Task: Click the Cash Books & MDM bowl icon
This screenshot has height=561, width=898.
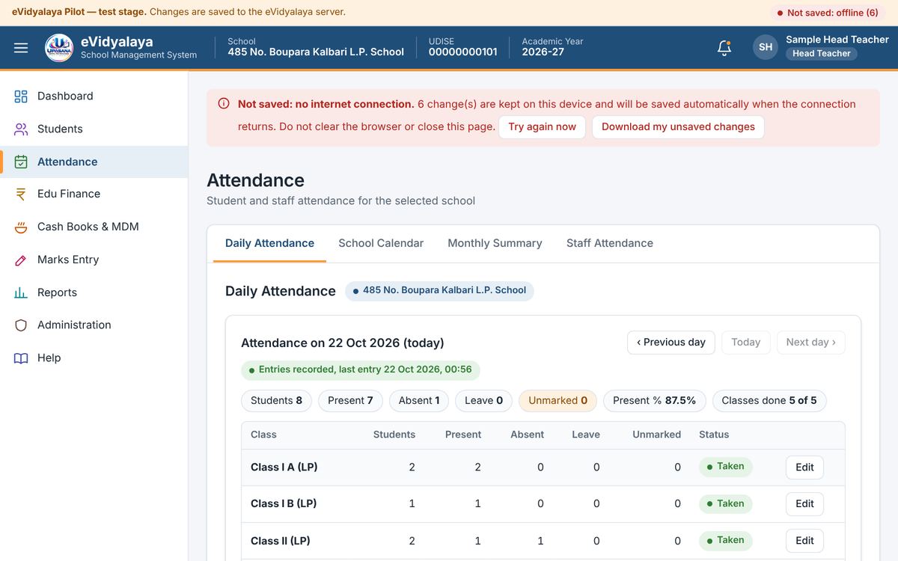Action: (21, 227)
